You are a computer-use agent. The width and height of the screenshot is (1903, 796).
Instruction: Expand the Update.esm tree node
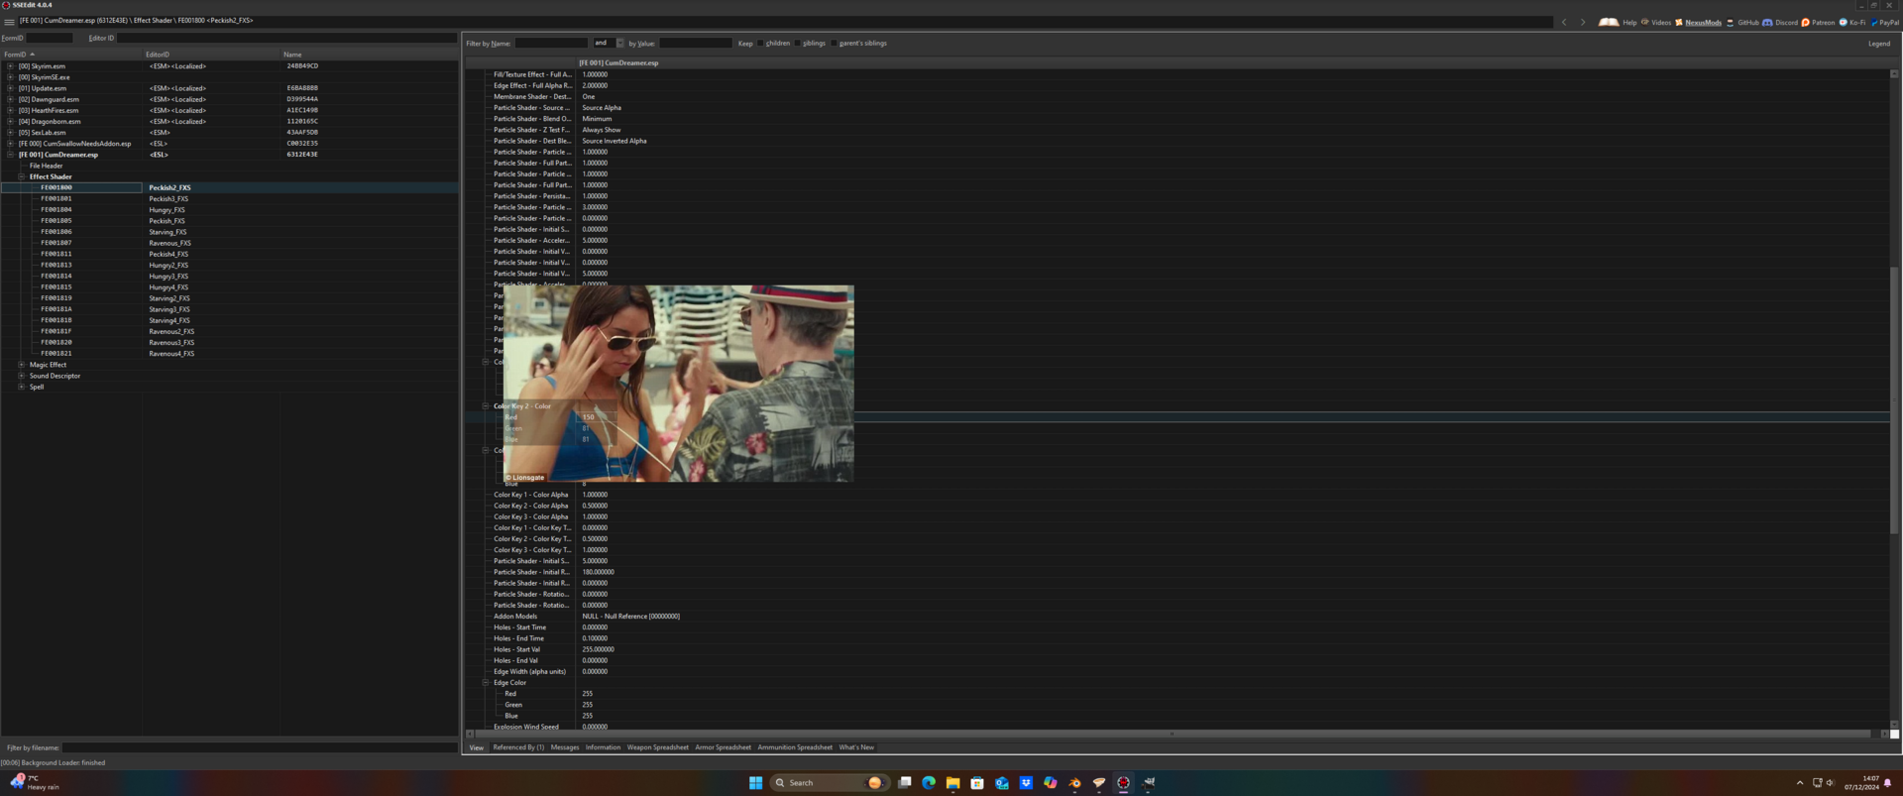click(x=10, y=88)
